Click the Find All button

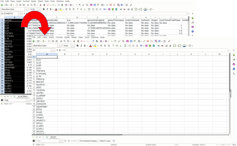point(74,141)
